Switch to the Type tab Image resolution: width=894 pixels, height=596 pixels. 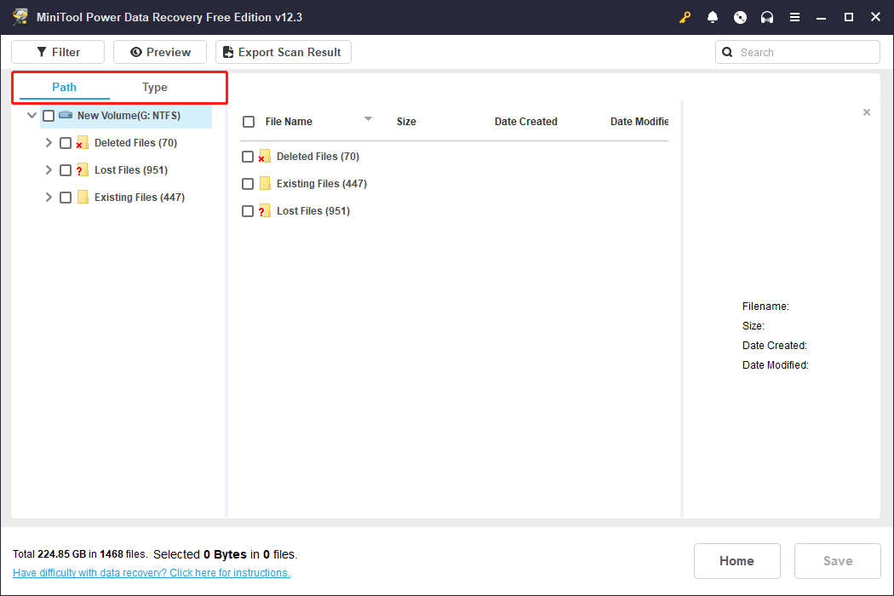(155, 87)
